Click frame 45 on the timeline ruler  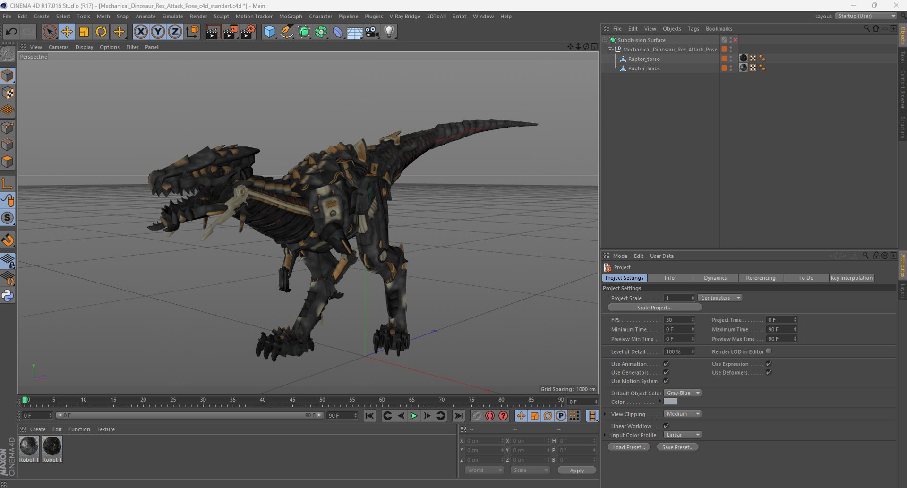click(x=292, y=400)
